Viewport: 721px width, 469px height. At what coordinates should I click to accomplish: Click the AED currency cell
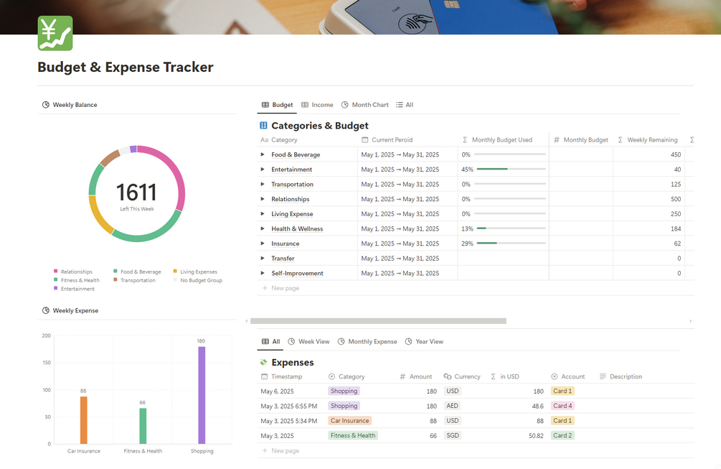tap(452, 406)
